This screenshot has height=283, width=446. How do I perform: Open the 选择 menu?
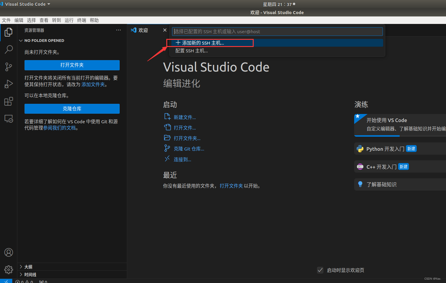[x=31, y=20]
